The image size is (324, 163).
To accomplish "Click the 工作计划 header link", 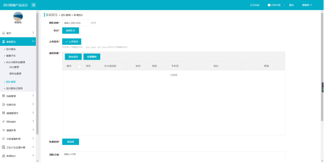I will pos(276,5).
